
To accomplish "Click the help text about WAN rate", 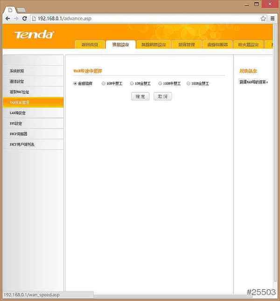I will coord(253,82).
